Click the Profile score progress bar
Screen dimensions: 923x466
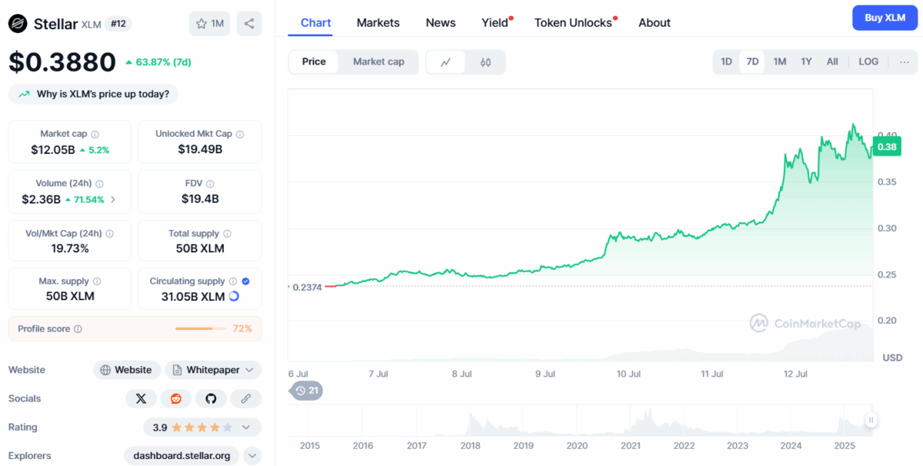pyautogui.click(x=202, y=329)
